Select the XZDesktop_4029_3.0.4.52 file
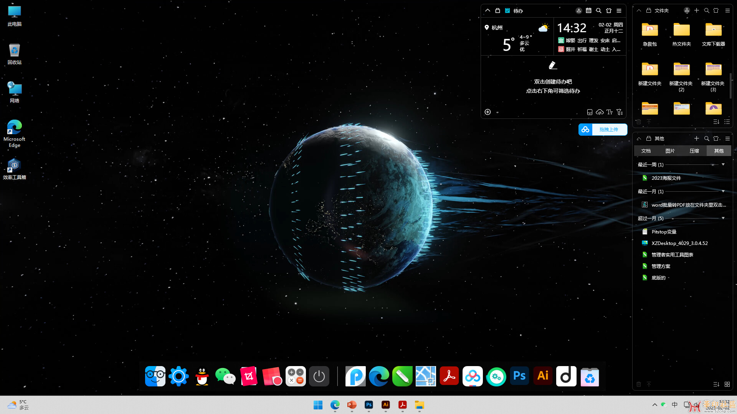This screenshot has width=737, height=414. (679, 243)
